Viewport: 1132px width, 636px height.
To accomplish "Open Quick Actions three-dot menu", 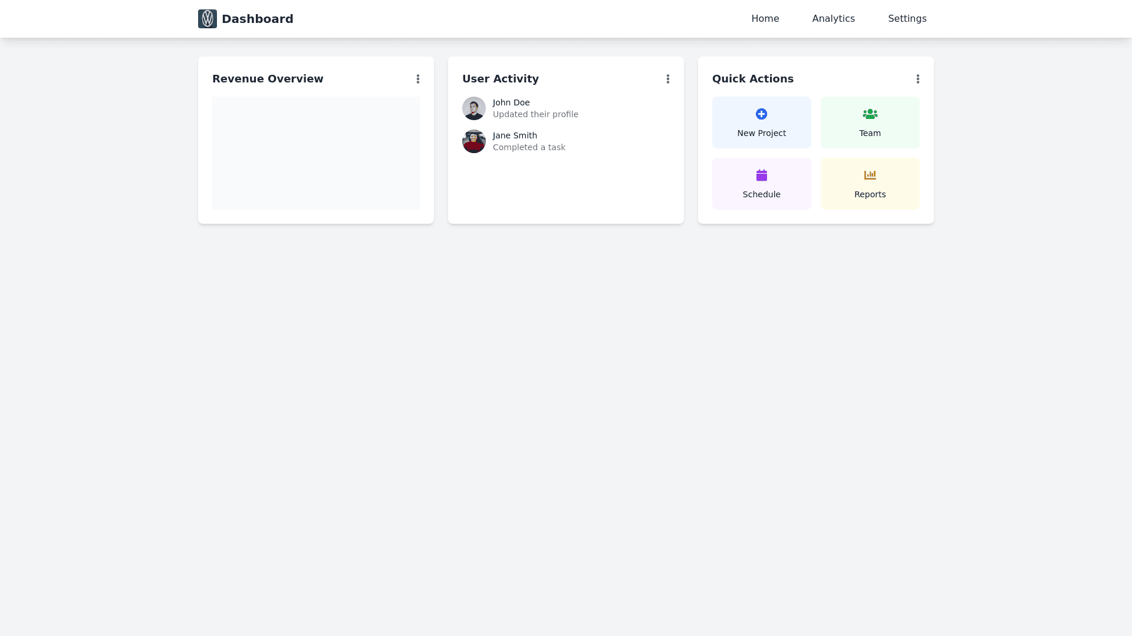I will click(918, 79).
